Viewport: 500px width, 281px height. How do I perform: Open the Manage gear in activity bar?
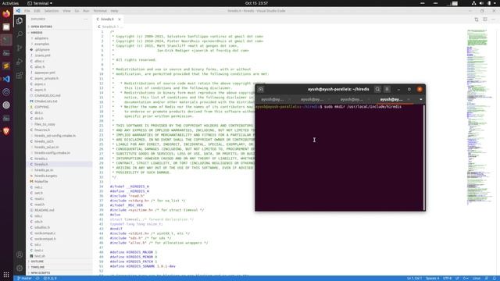point(20,268)
